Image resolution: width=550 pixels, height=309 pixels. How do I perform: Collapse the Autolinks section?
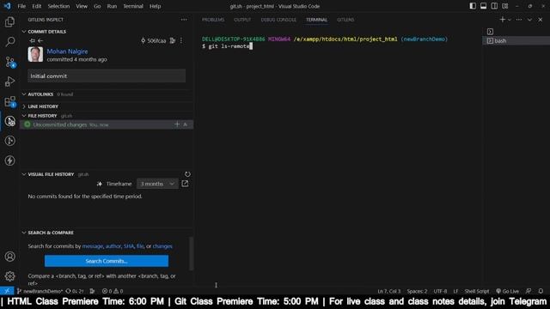(24, 94)
